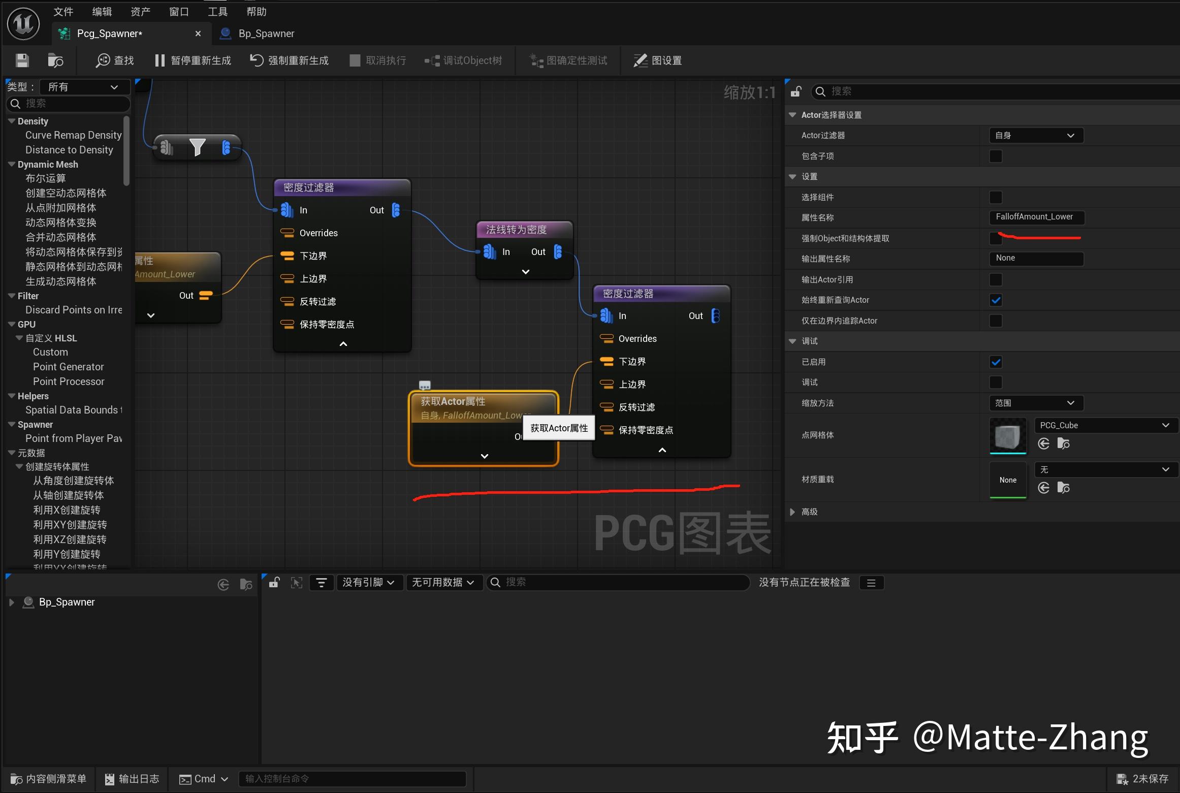Click use-selected arrow under PCG_Cube mesh
Viewport: 1180px width, 793px height.
point(1044,443)
